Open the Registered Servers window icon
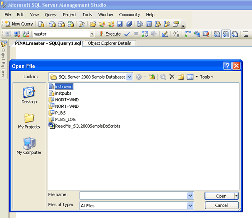 tap(140, 24)
